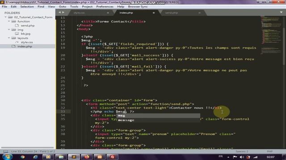Click the FOLDERS sidebar heading

point(12,13)
